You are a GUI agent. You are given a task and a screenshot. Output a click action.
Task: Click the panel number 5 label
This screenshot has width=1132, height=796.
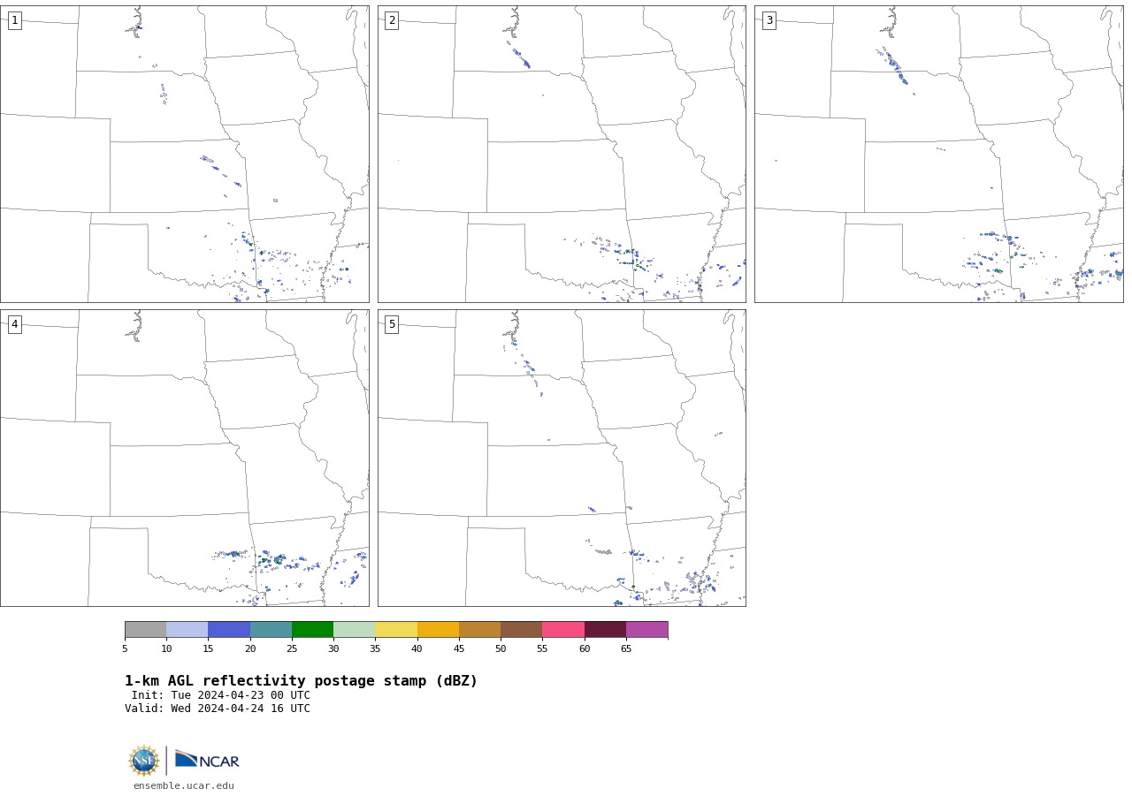coord(392,324)
